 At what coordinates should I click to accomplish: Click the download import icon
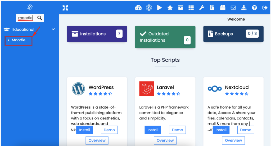point(244,8)
